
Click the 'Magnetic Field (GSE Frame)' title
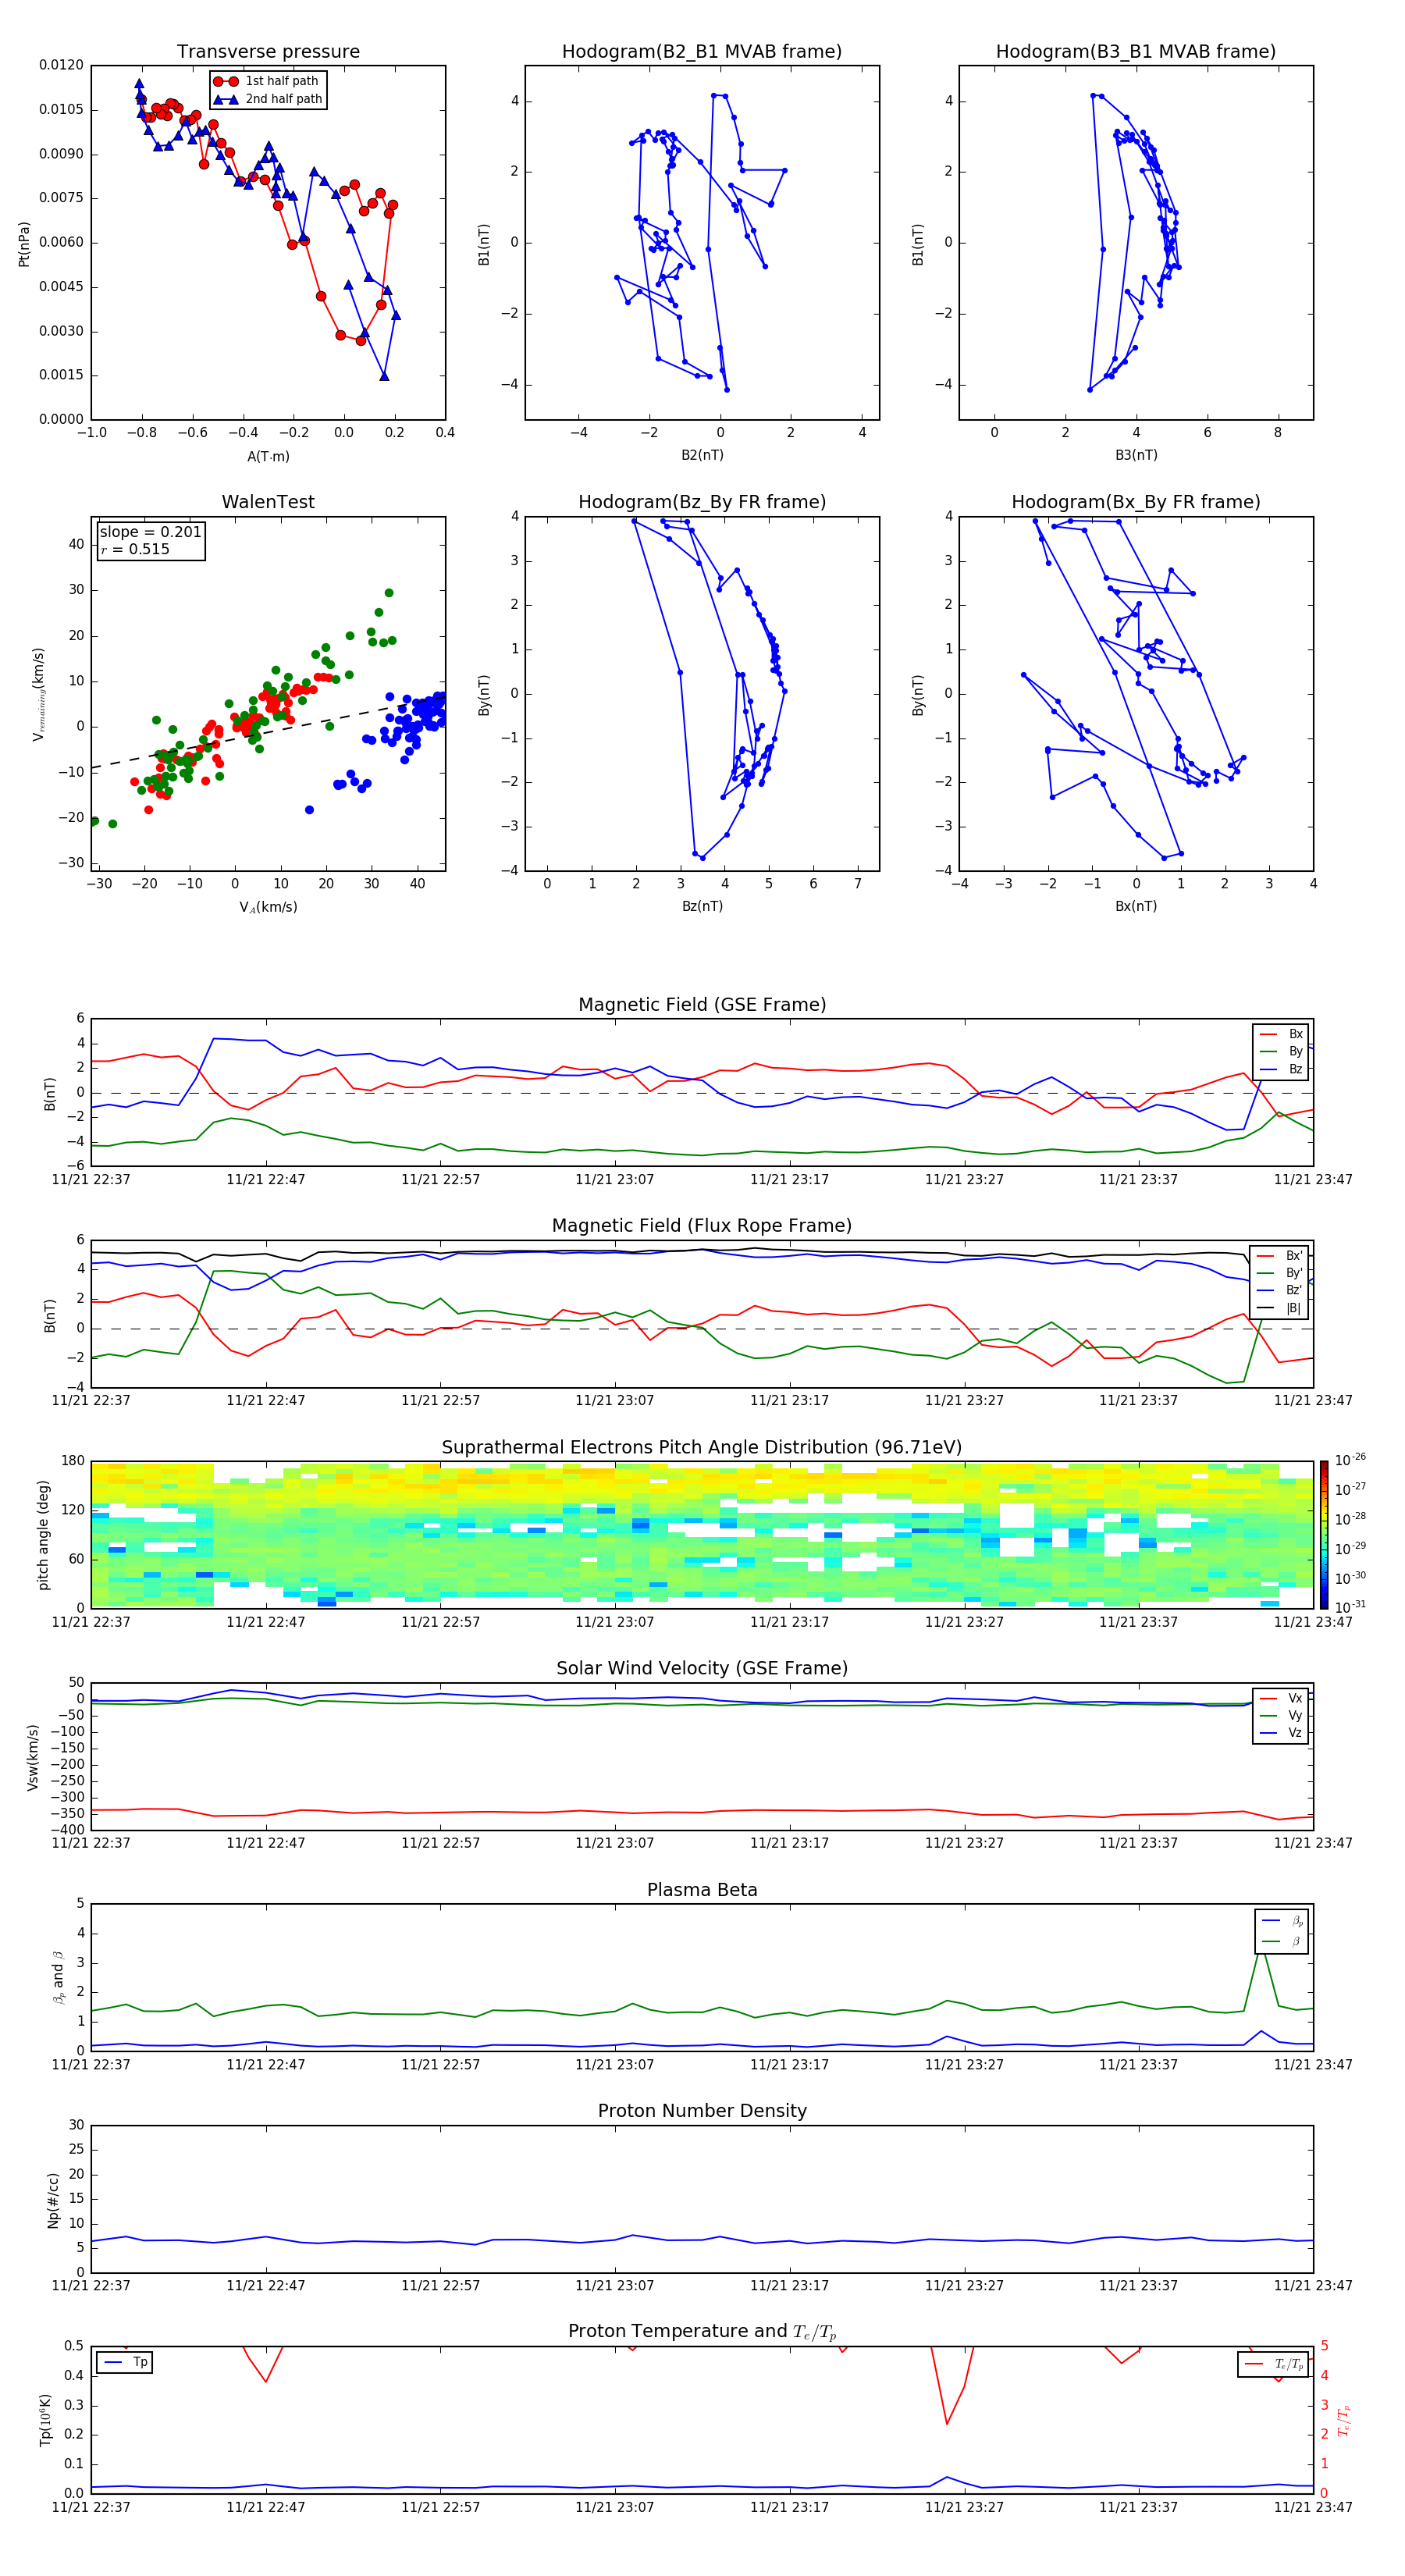[x=702, y=1005]
